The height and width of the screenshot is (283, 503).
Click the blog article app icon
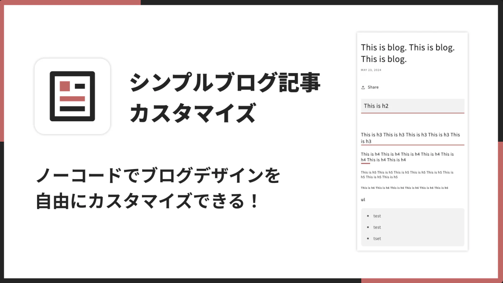tap(72, 96)
